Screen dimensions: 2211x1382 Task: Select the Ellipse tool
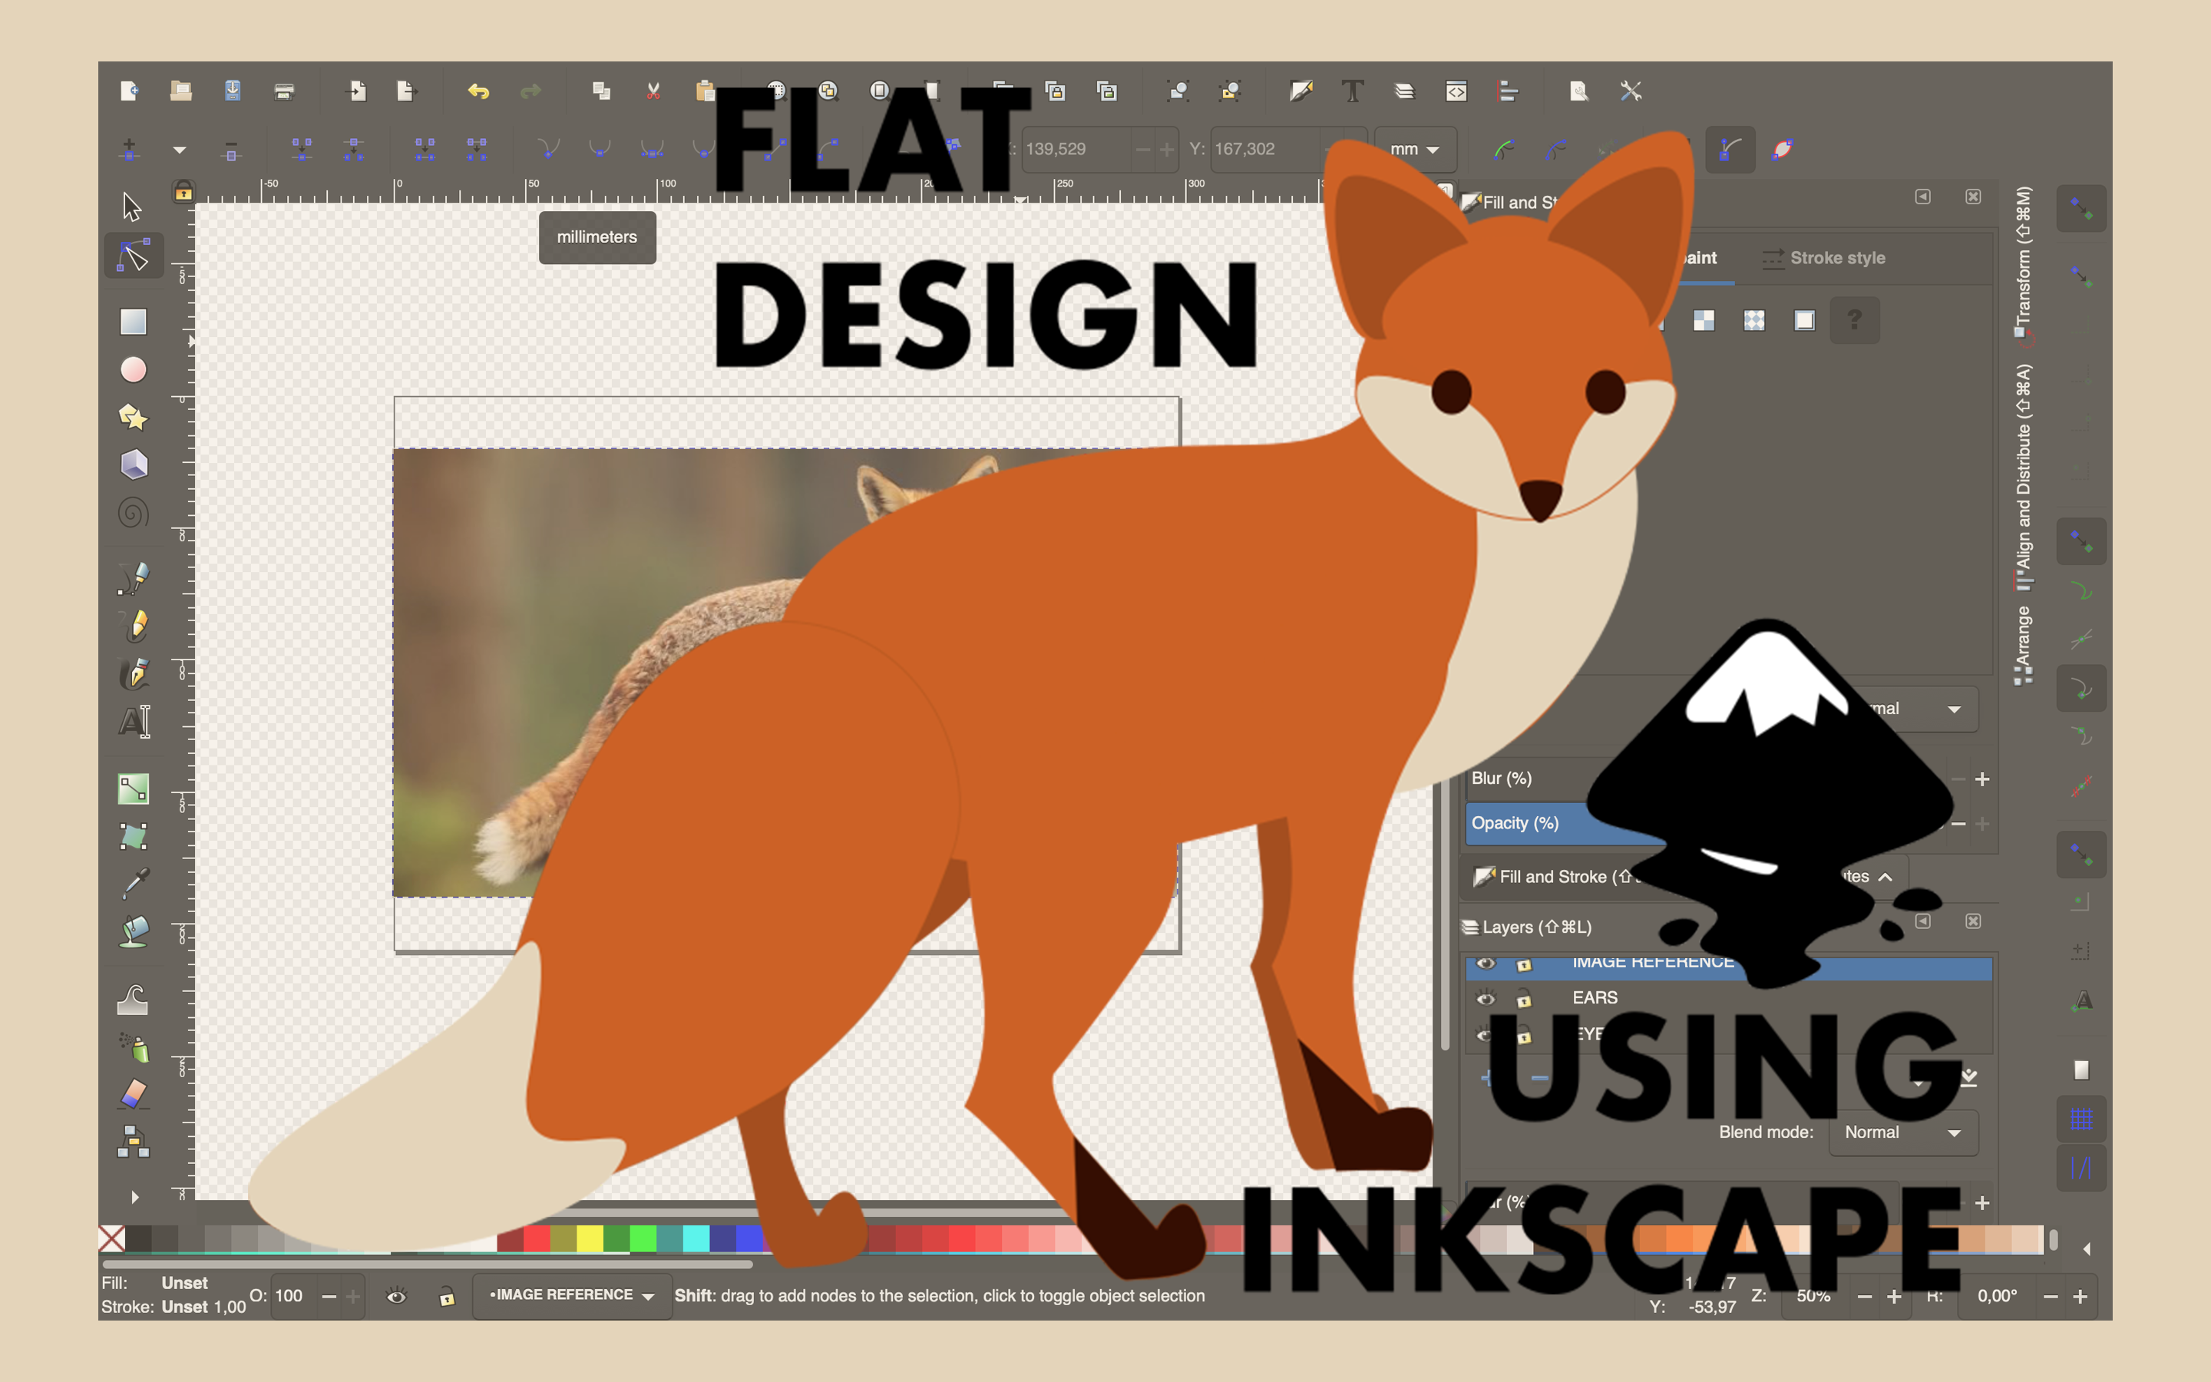tap(134, 369)
